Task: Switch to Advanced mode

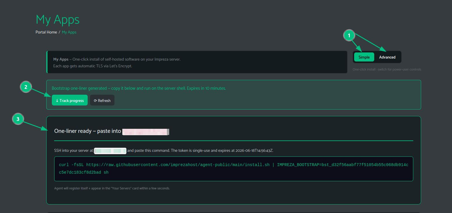Action: pyautogui.click(x=387, y=57)
